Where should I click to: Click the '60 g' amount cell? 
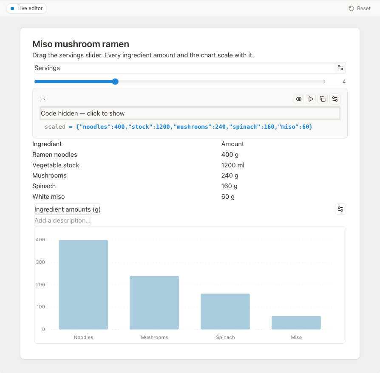pyautogui.click(x=228, y=197)
